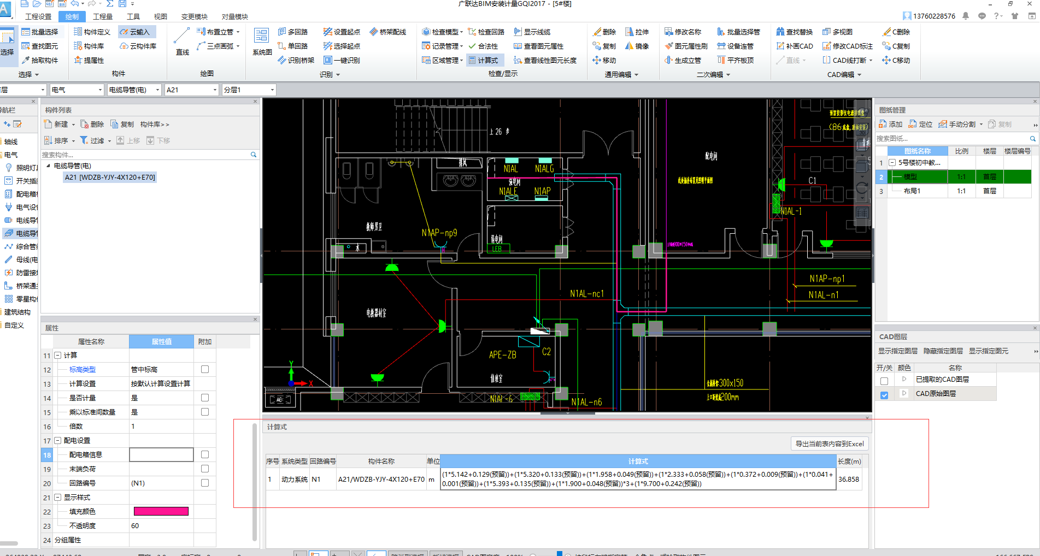Click the 一键识别 one-click identify tool
The image size is (1040, 556).
tap(342, 60)
